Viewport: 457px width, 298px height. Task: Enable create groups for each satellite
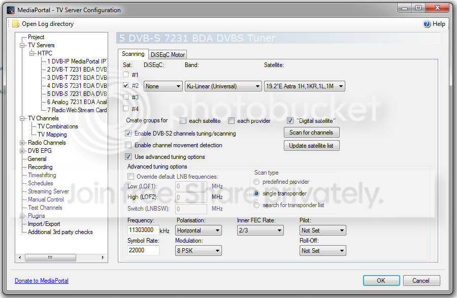(183, 121)
